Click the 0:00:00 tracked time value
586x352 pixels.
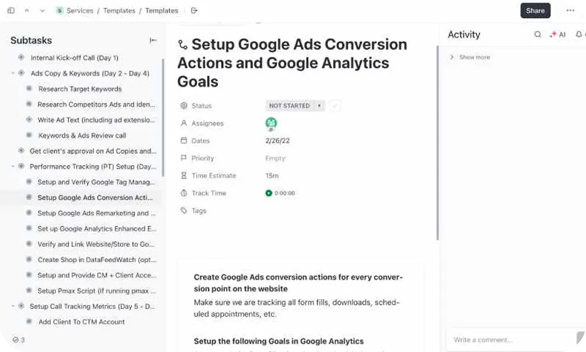(x=285, y=193)
